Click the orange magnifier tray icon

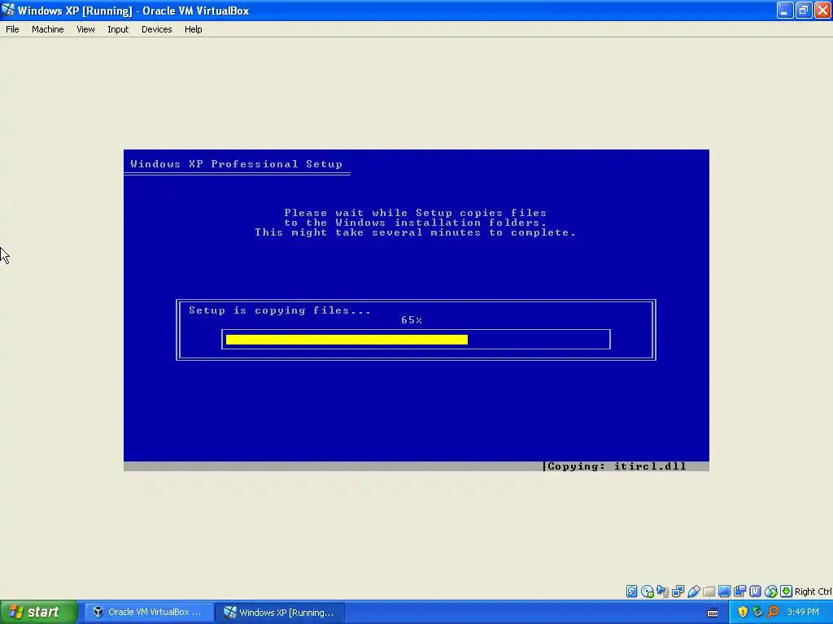tap(773, 613)
